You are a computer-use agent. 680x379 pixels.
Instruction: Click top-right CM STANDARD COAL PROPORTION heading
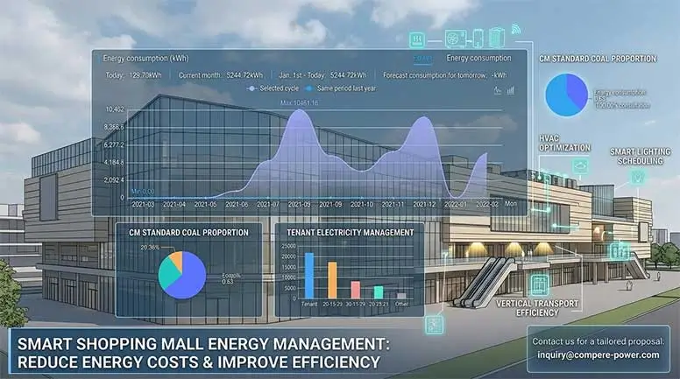click(x=598, y=59)
